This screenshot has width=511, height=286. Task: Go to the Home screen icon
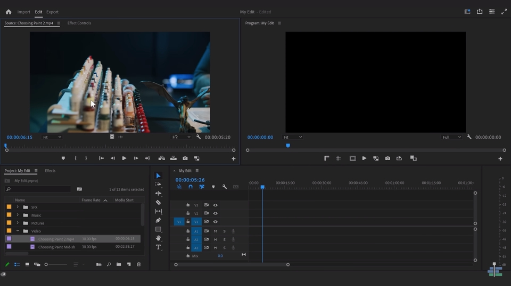click(9, 12)
